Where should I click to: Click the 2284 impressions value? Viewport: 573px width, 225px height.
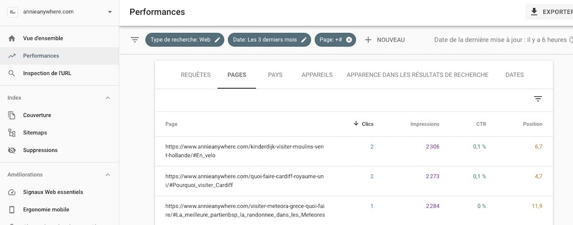pyautogui.click(x=433, y=206)
